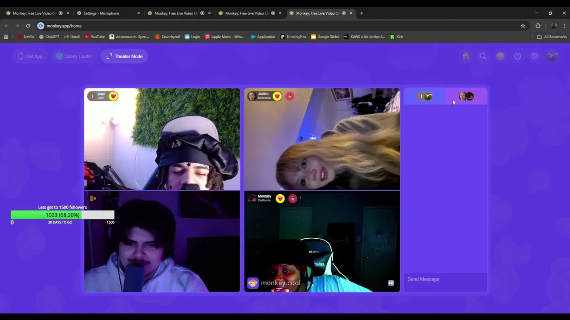Screen dimensions: 570x320
Task: Open the Chrome extensions puzzle icon
Action: click(x=538, y=26)
